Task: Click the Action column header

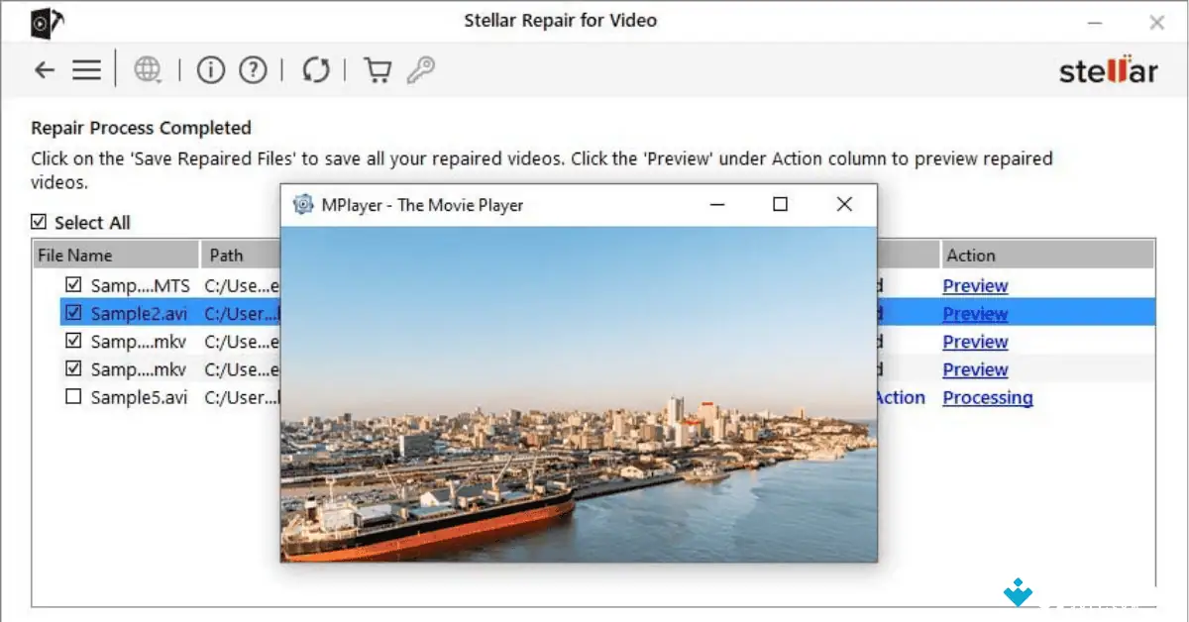Action: 969,255
